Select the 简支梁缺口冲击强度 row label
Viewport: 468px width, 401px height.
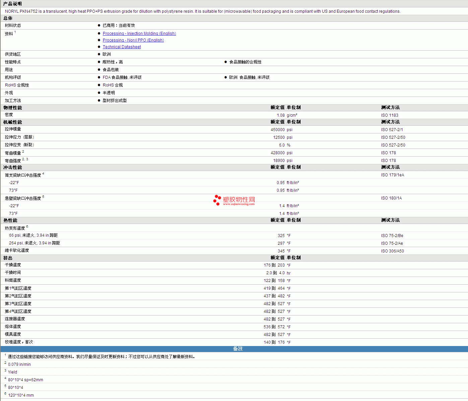23,175
